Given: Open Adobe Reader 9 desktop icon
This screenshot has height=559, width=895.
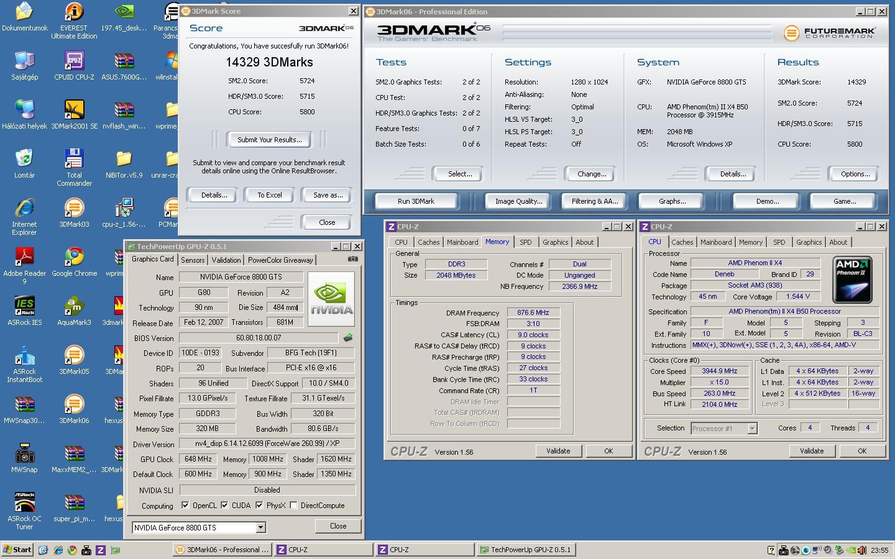Looking at the screenshot, I should pyautogui.click(x=24, y=266).
